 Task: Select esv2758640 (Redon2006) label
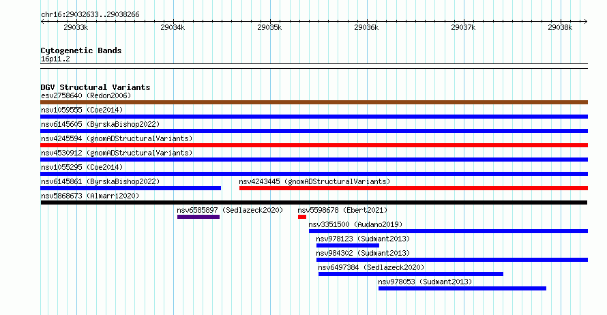[x=87, y=95]
